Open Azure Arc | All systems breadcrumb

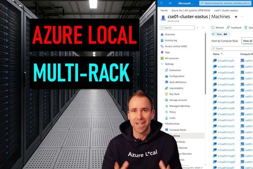click(191, 10)
